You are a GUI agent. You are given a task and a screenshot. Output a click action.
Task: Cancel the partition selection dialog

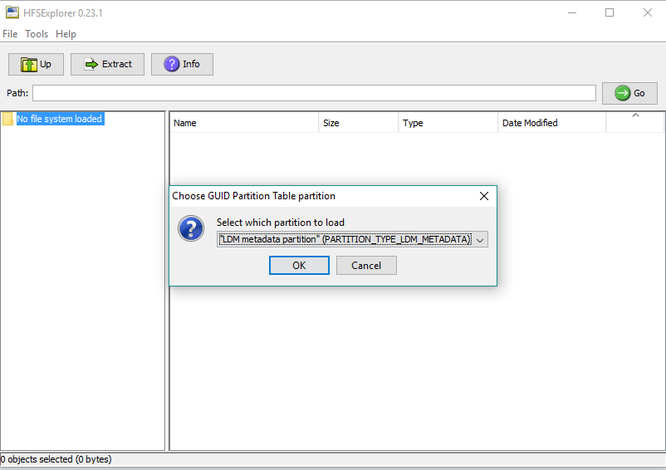coord(366,266)
